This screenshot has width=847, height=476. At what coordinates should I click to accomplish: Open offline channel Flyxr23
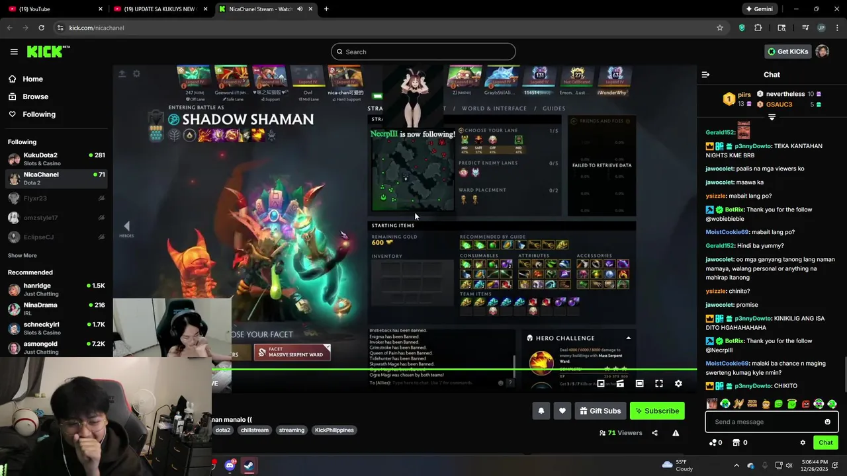(56, 198)
